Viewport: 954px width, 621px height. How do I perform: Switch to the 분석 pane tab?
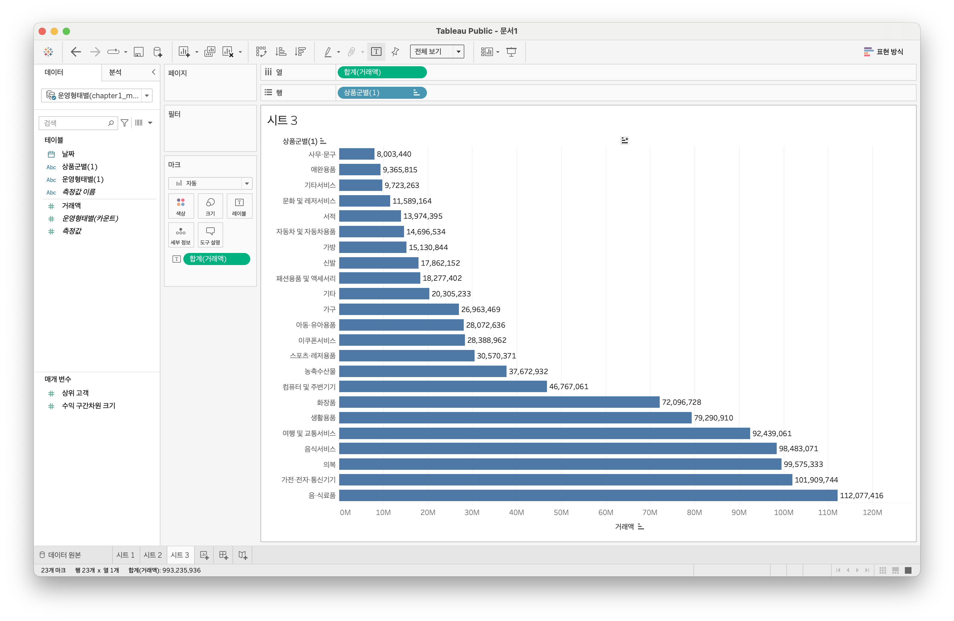coord(115,73)
